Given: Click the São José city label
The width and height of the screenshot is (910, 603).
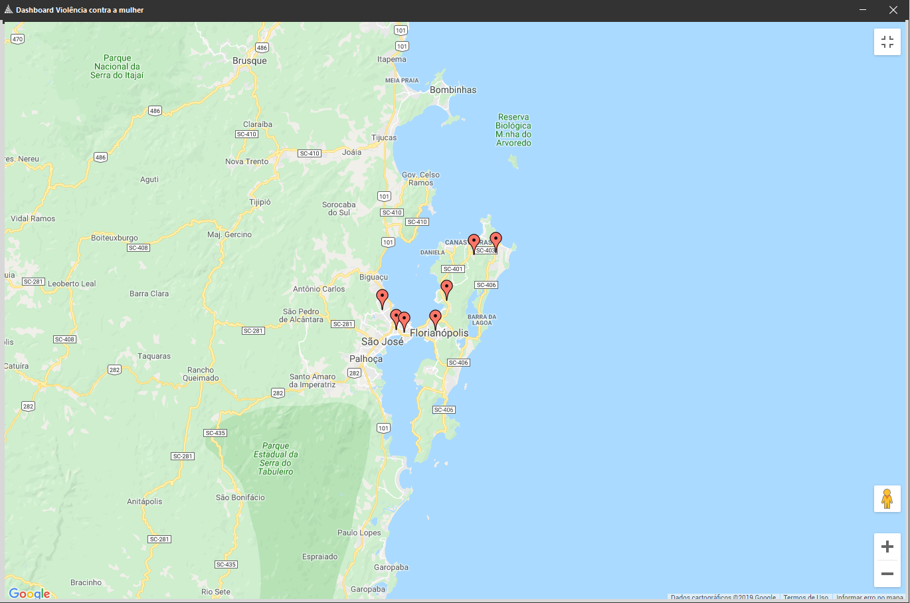Looking at the screenshot, I should point(383,341).
